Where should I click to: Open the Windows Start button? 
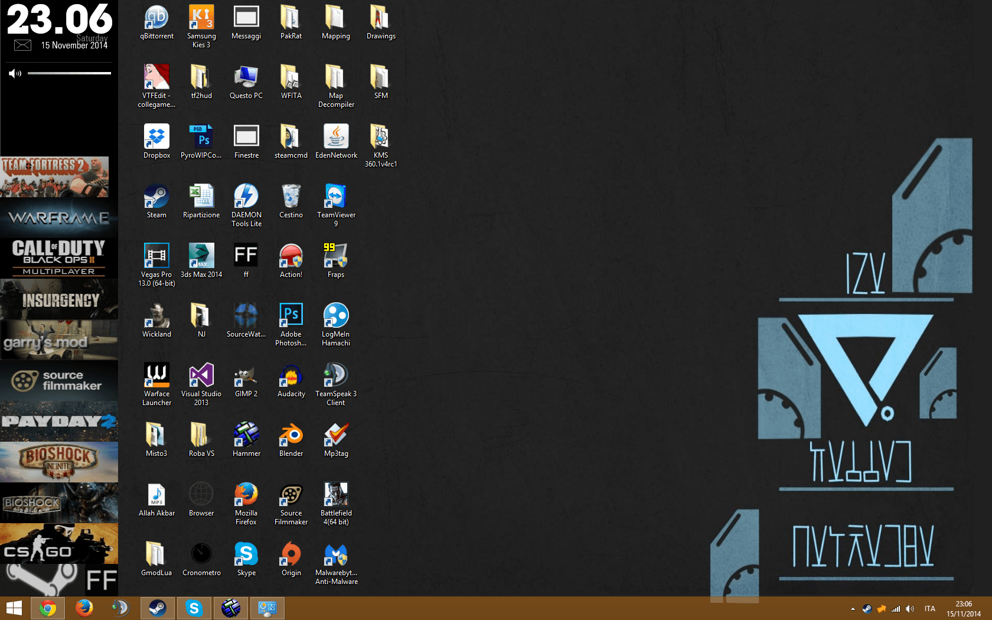[x=14, y=608]
